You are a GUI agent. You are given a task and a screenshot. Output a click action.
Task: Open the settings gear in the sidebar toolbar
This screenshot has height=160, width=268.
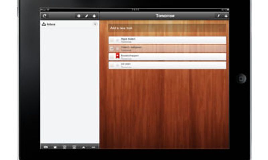coord(79,16)
